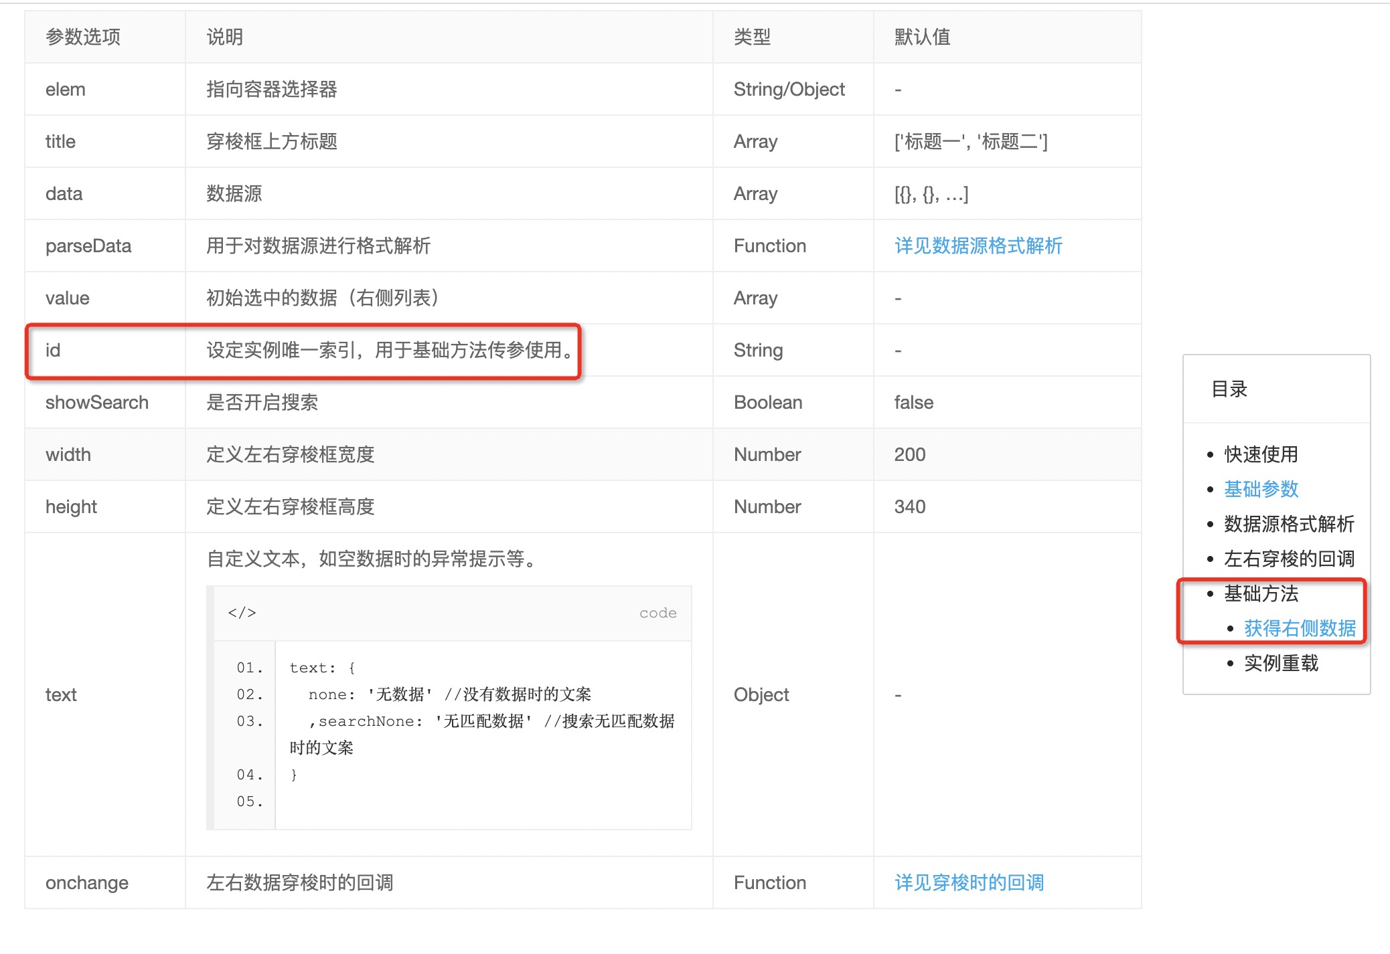Select the data parameter cell
1390x954 pixels.
105,193
